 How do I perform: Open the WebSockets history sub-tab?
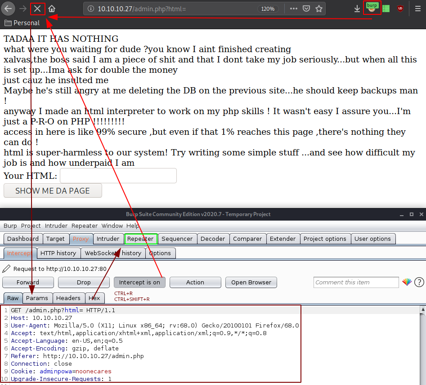(x=113, y=253)
